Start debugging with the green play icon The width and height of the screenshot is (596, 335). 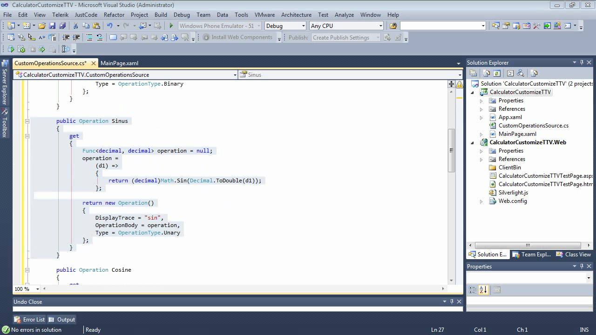(x=171, y=26)
